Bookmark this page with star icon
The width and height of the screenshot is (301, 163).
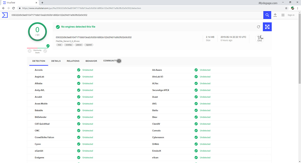(286, 8)
